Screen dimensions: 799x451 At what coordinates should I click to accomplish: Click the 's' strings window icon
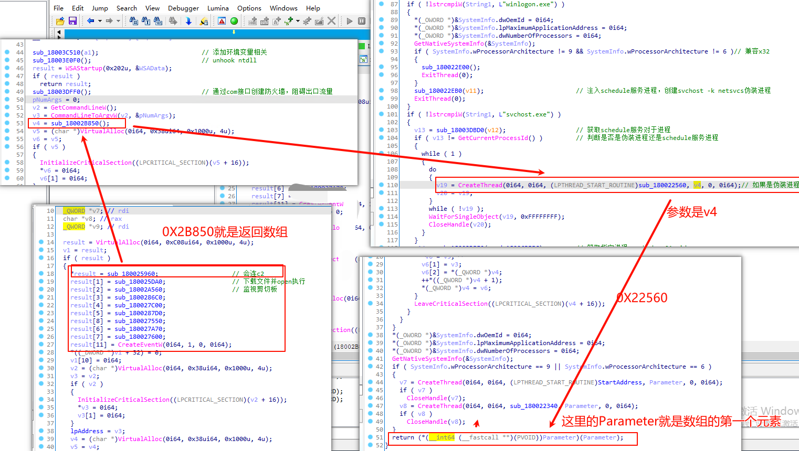click(x=363, y=59)
